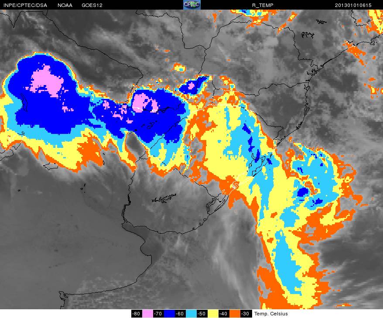Select the -60 legend value
The image size is (383, 318).
click(180, 314)
